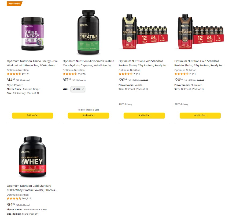Screen dimensions: 236x217
Task: Add Amino Energy to cart
Action: [x=32, y=116]
